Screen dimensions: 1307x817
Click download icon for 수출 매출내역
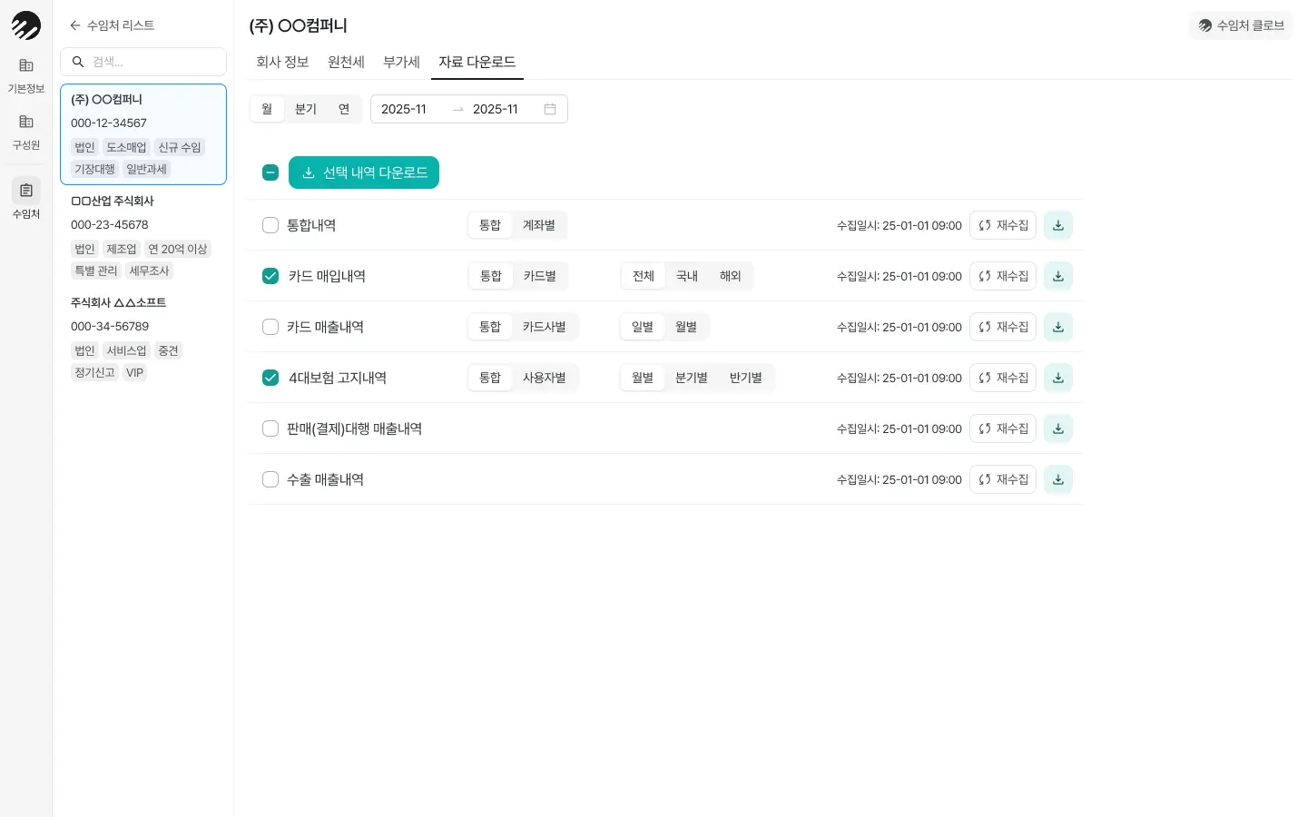(x=1057, y=479)
